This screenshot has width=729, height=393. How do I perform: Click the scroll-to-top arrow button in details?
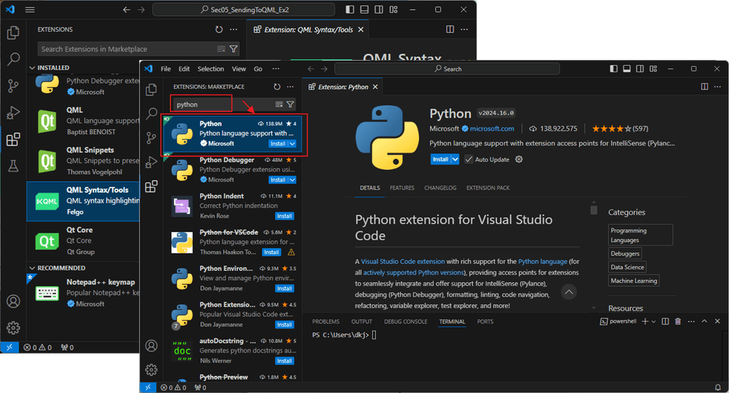(x=569, y=292)
